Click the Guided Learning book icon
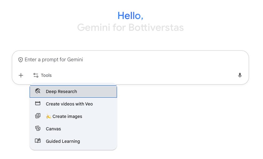 (x=38, y=141)
